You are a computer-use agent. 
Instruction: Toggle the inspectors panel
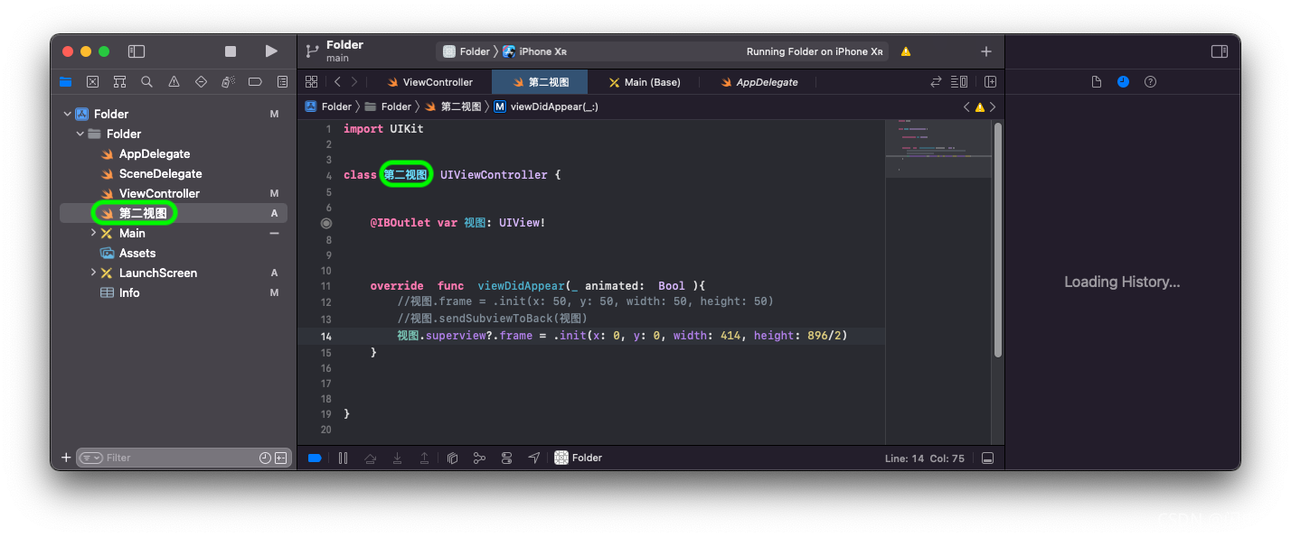pyautogui.click(x=1220, y=51)
